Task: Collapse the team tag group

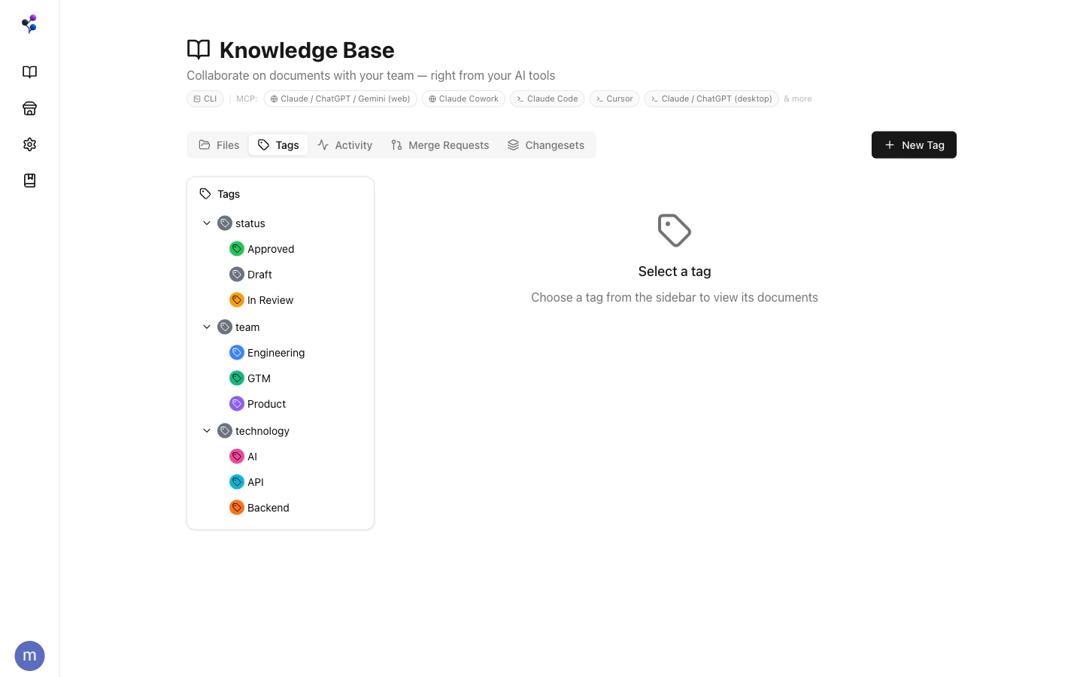Action: click(x=207, y=326)
